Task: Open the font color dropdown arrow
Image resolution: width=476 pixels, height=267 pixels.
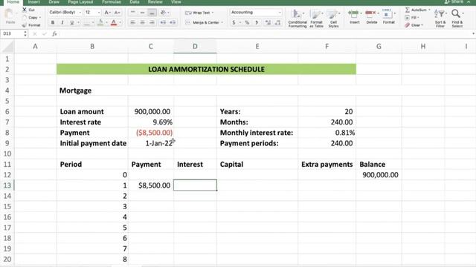Action: 120,22
